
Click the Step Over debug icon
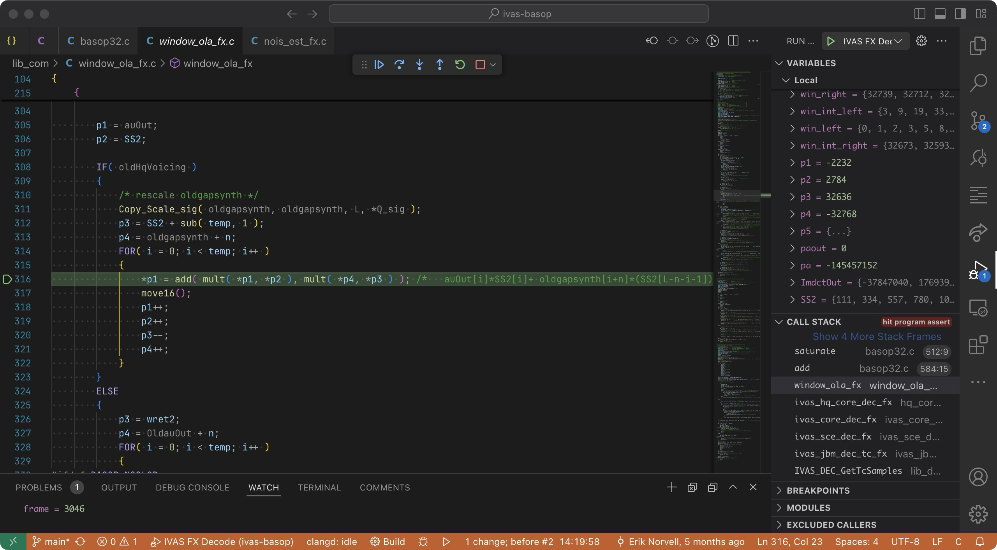[399, 65]
